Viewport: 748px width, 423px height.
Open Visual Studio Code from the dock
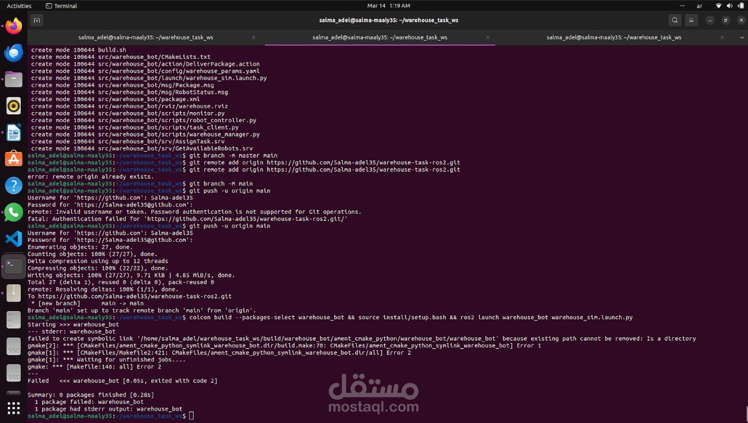click(x=14, y=239)
